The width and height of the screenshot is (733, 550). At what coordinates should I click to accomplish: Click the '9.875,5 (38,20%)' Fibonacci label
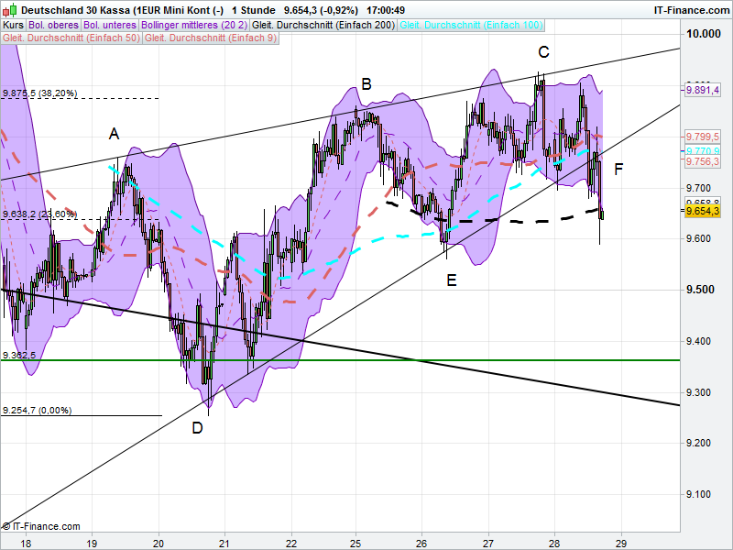pyautogui.click(x=41, y=93)
